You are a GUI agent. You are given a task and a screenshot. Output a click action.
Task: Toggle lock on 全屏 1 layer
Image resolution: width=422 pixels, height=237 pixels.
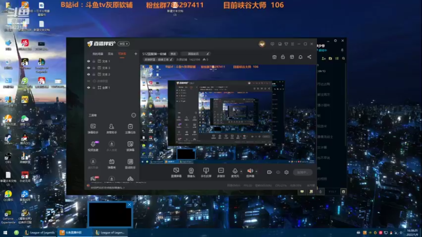(94, 87)
